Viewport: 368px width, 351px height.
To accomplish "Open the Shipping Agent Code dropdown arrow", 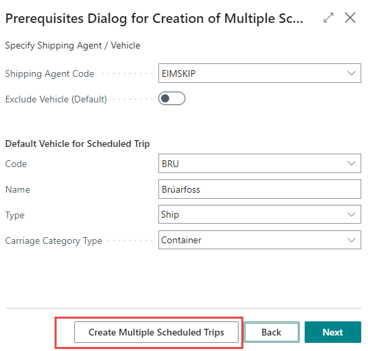I will coord(351,73).
